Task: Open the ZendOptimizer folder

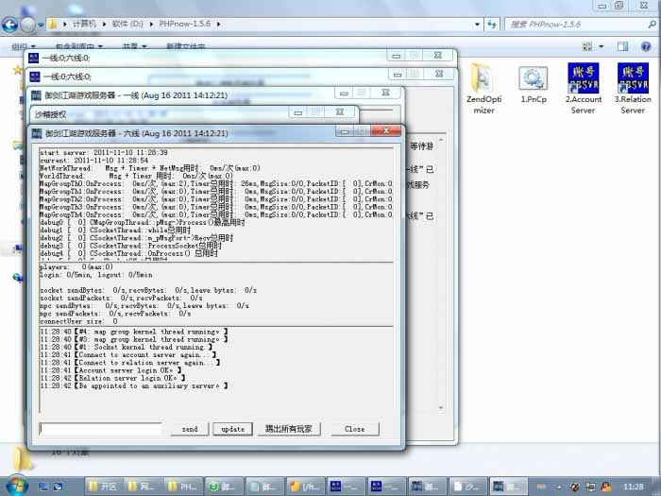Action: click(x=483, y=87)
